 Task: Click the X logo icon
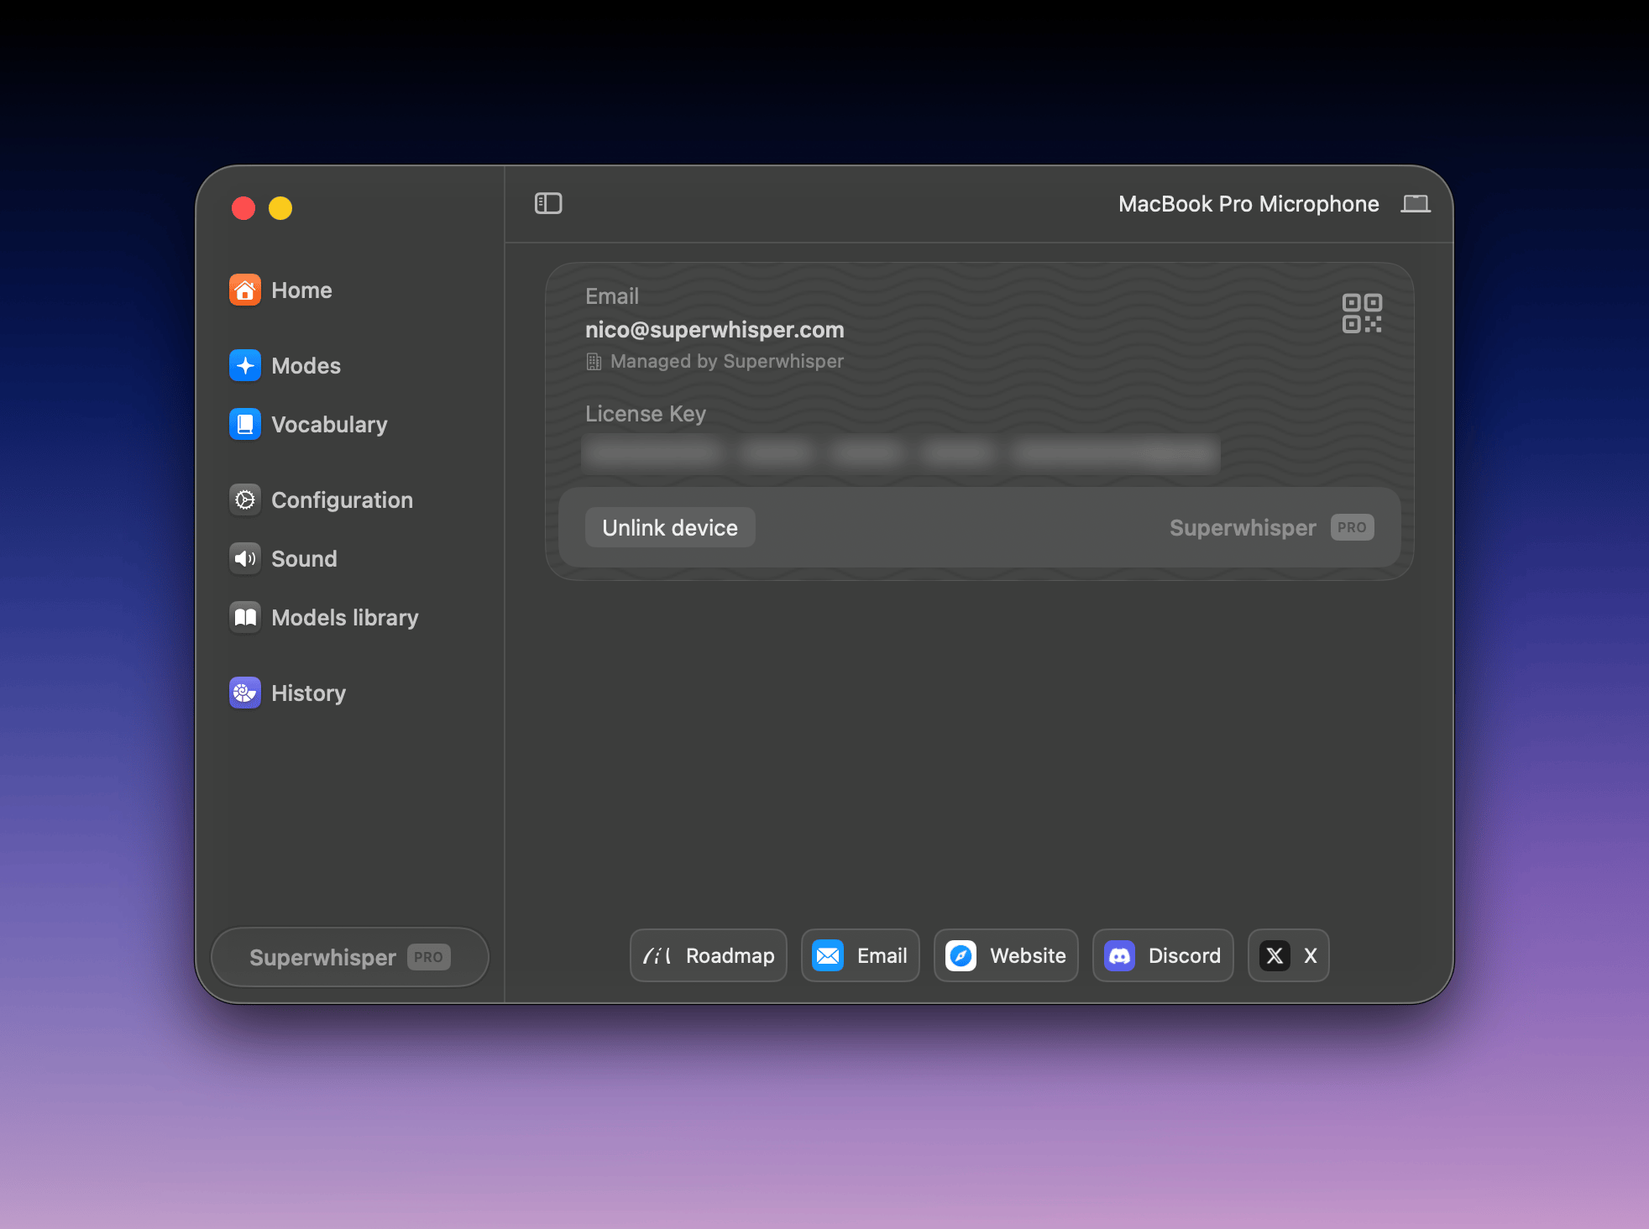(1275, 955)
